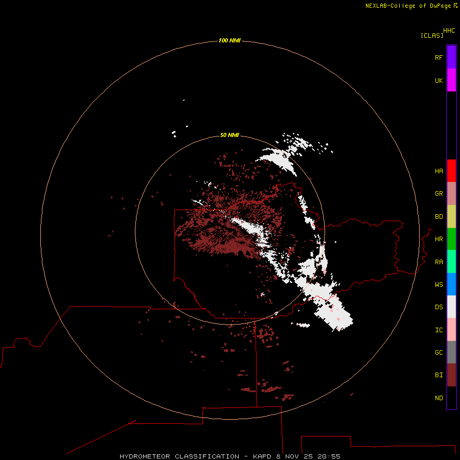This screenshot has width=460, height=460.
Task: Click the HHC product code label
Action: (x=449, y=31)
